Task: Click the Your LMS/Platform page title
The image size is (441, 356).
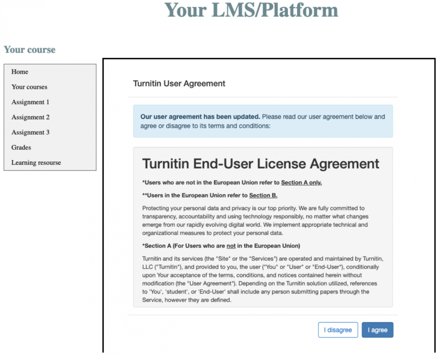Action: pyautogui.click(x=251, y=10)
